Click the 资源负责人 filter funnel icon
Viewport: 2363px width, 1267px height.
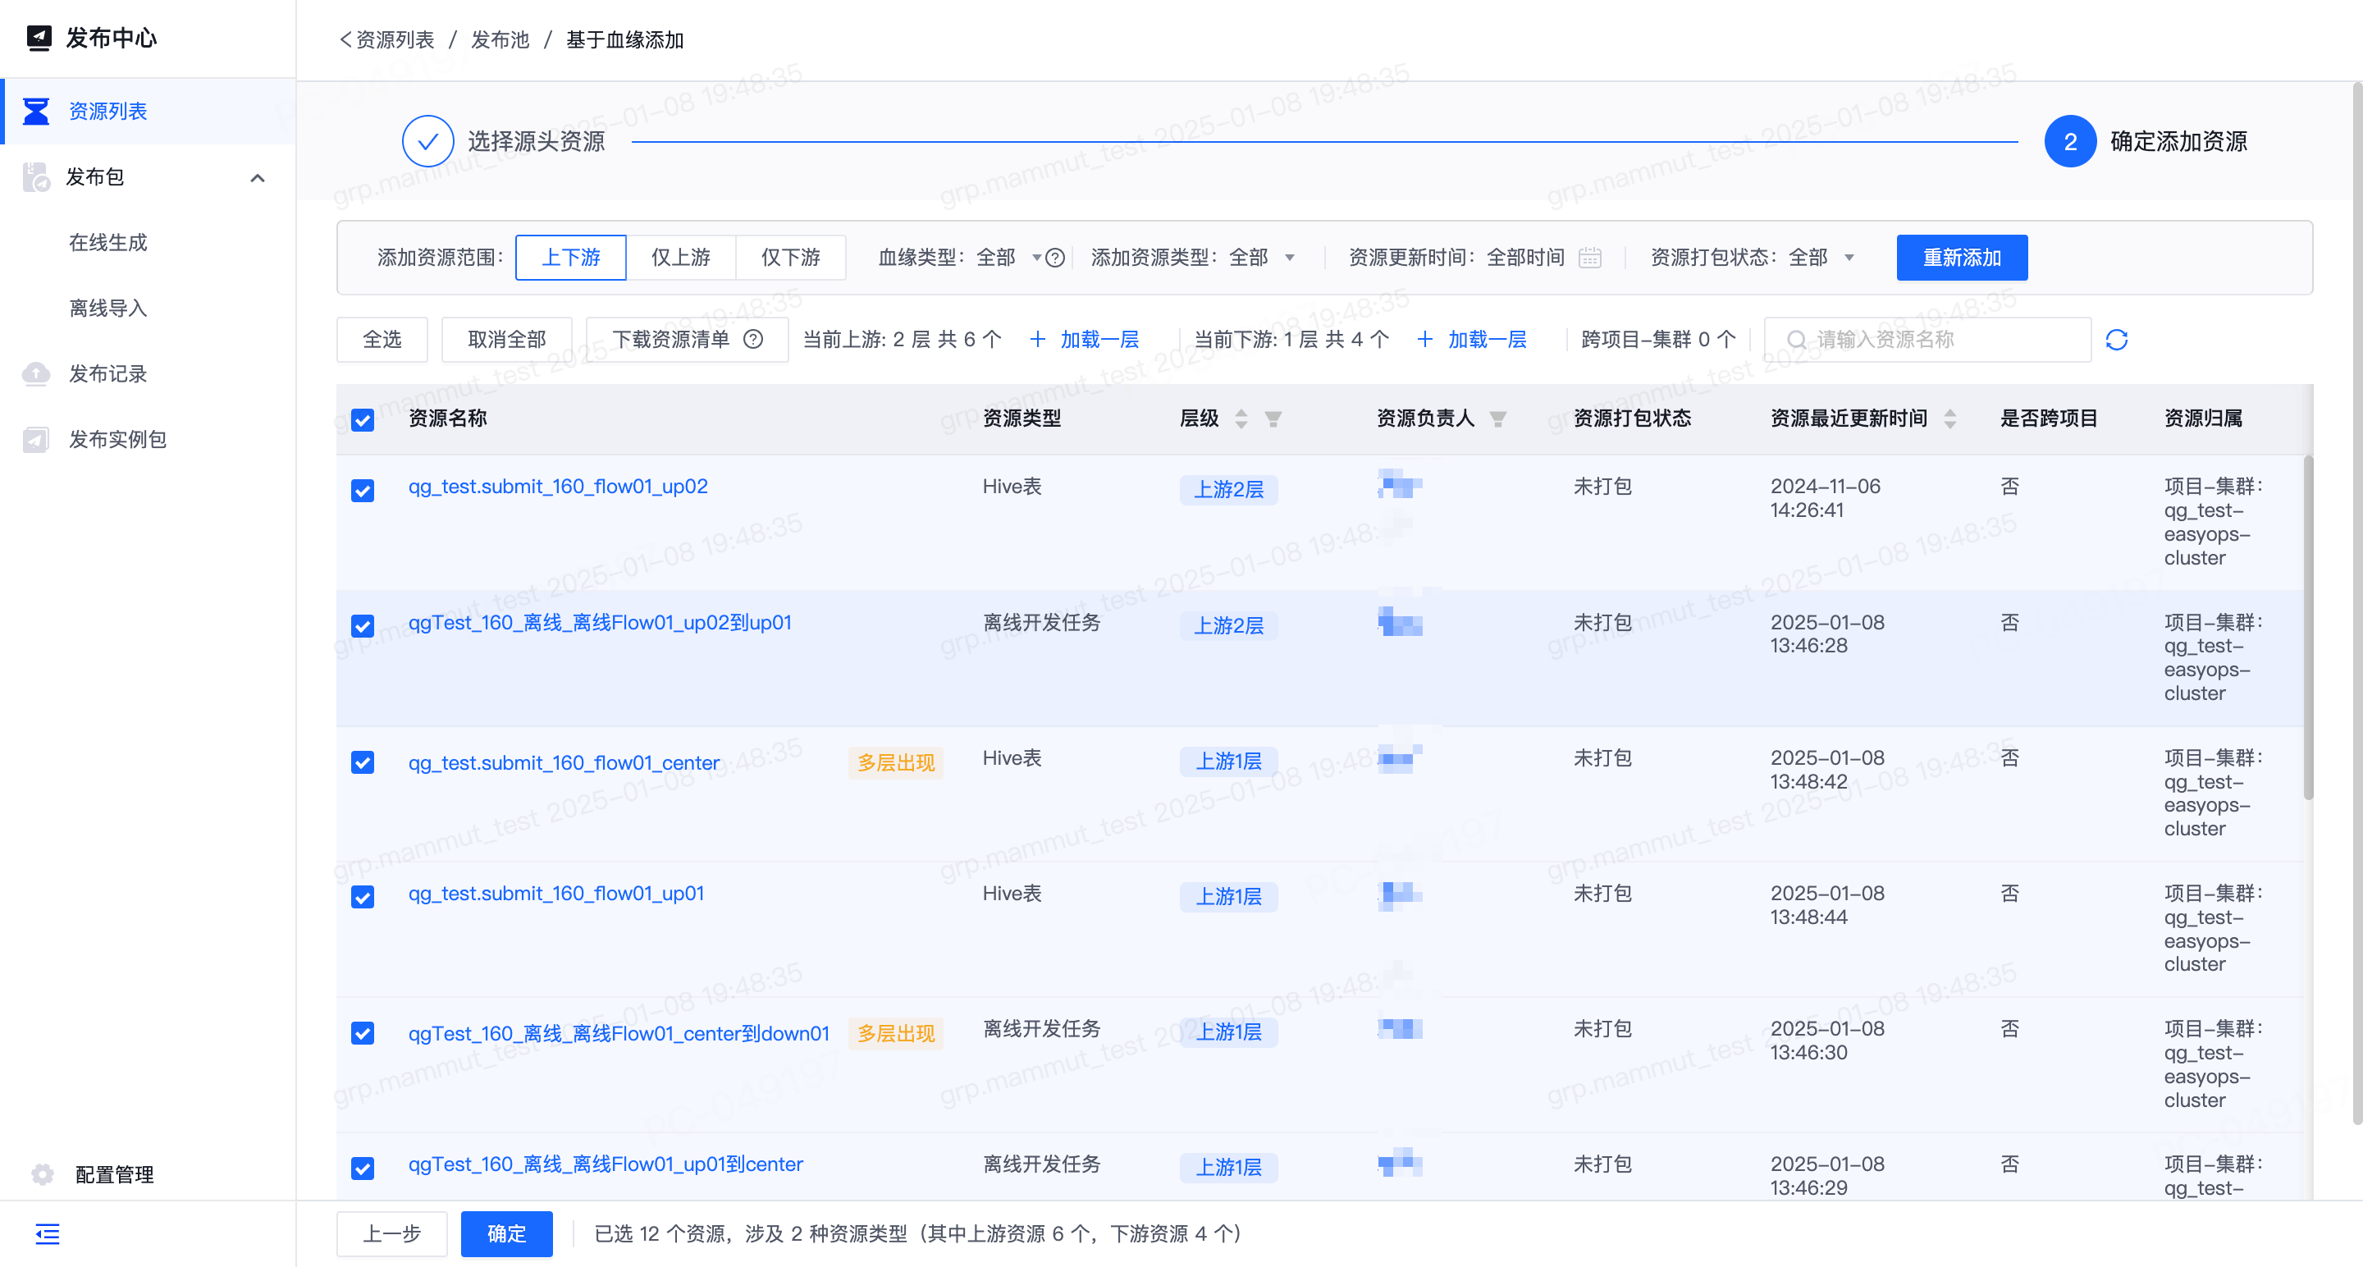(1498, 419)
